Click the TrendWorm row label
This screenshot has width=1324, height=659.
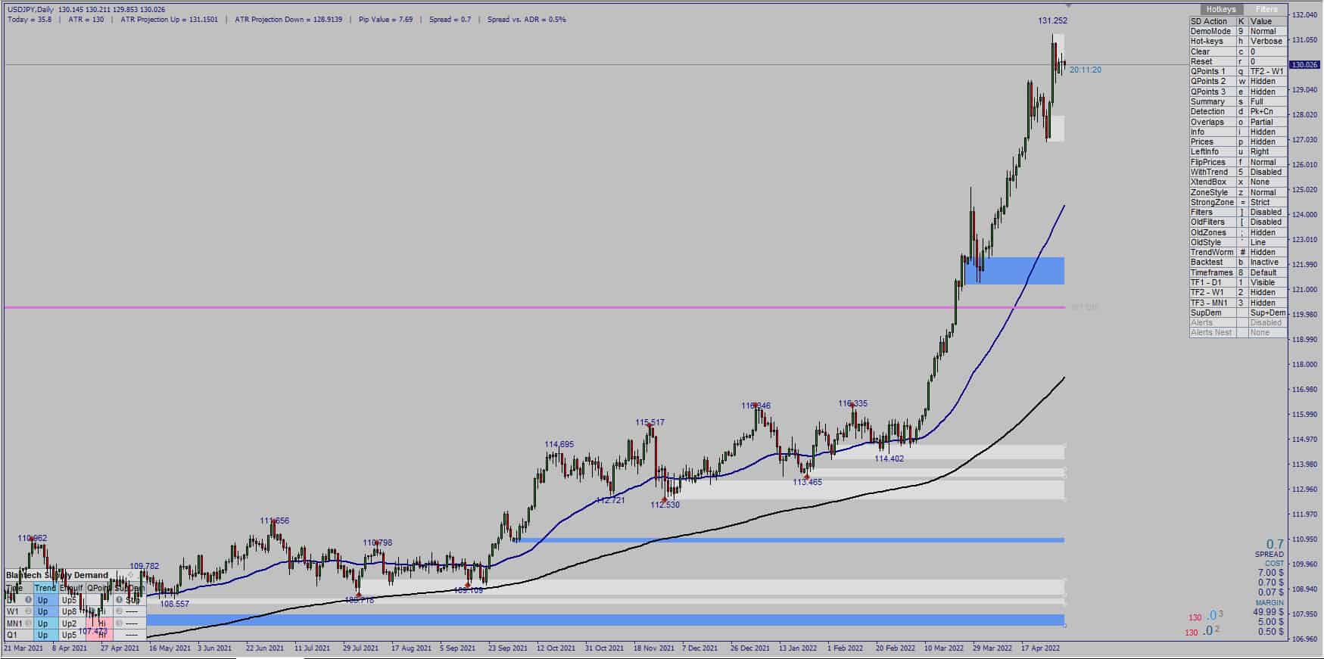[x=1213, y=252]
